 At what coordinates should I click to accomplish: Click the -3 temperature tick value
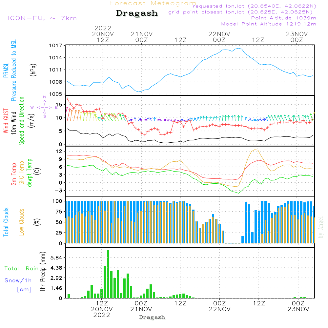click(58, 191)
